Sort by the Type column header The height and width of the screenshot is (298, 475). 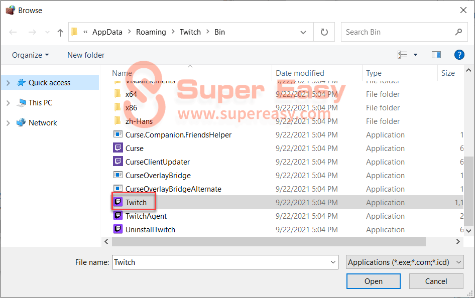[x=374, y=73]
